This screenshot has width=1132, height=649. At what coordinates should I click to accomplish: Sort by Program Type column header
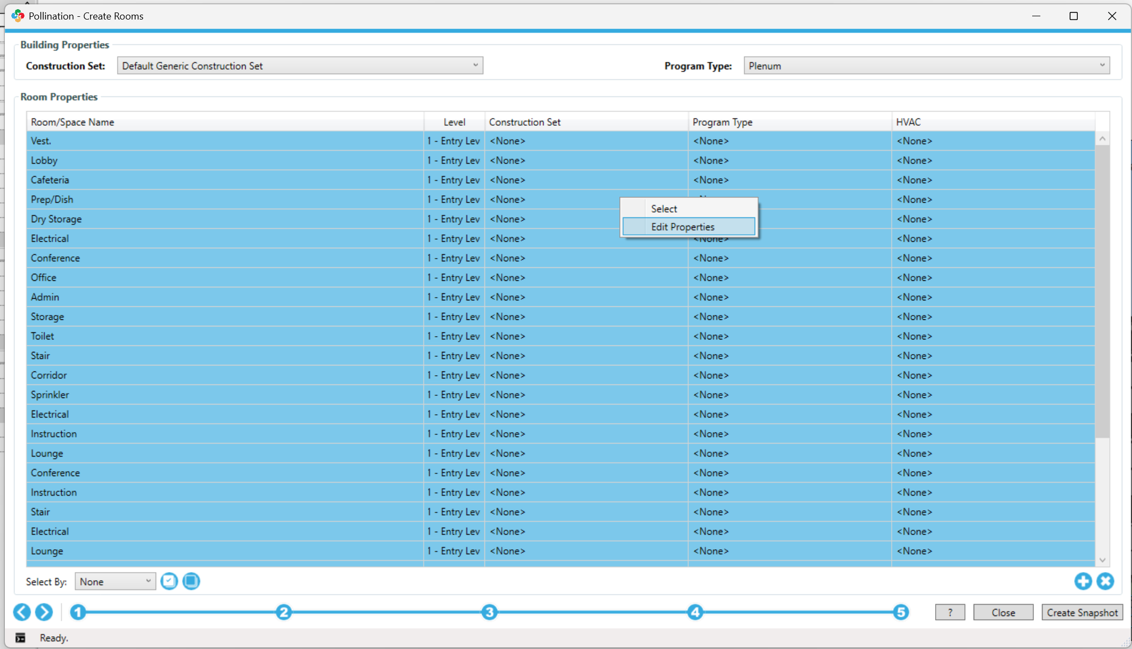click(x=790, y=122)
